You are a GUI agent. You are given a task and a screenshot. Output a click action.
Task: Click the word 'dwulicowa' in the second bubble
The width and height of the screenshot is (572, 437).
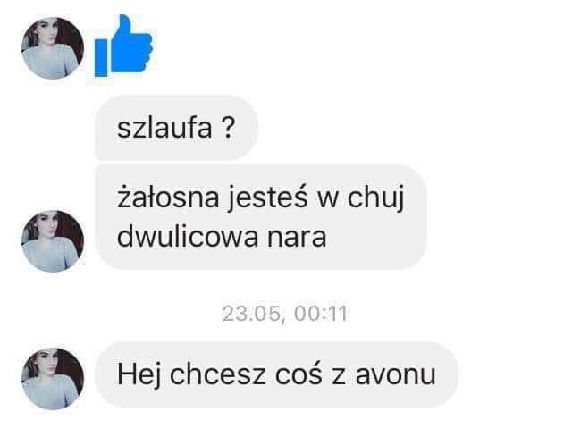[188, 237]
